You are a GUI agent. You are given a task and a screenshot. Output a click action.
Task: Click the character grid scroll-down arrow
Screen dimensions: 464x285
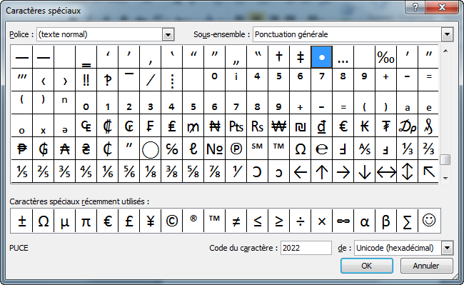445,178
